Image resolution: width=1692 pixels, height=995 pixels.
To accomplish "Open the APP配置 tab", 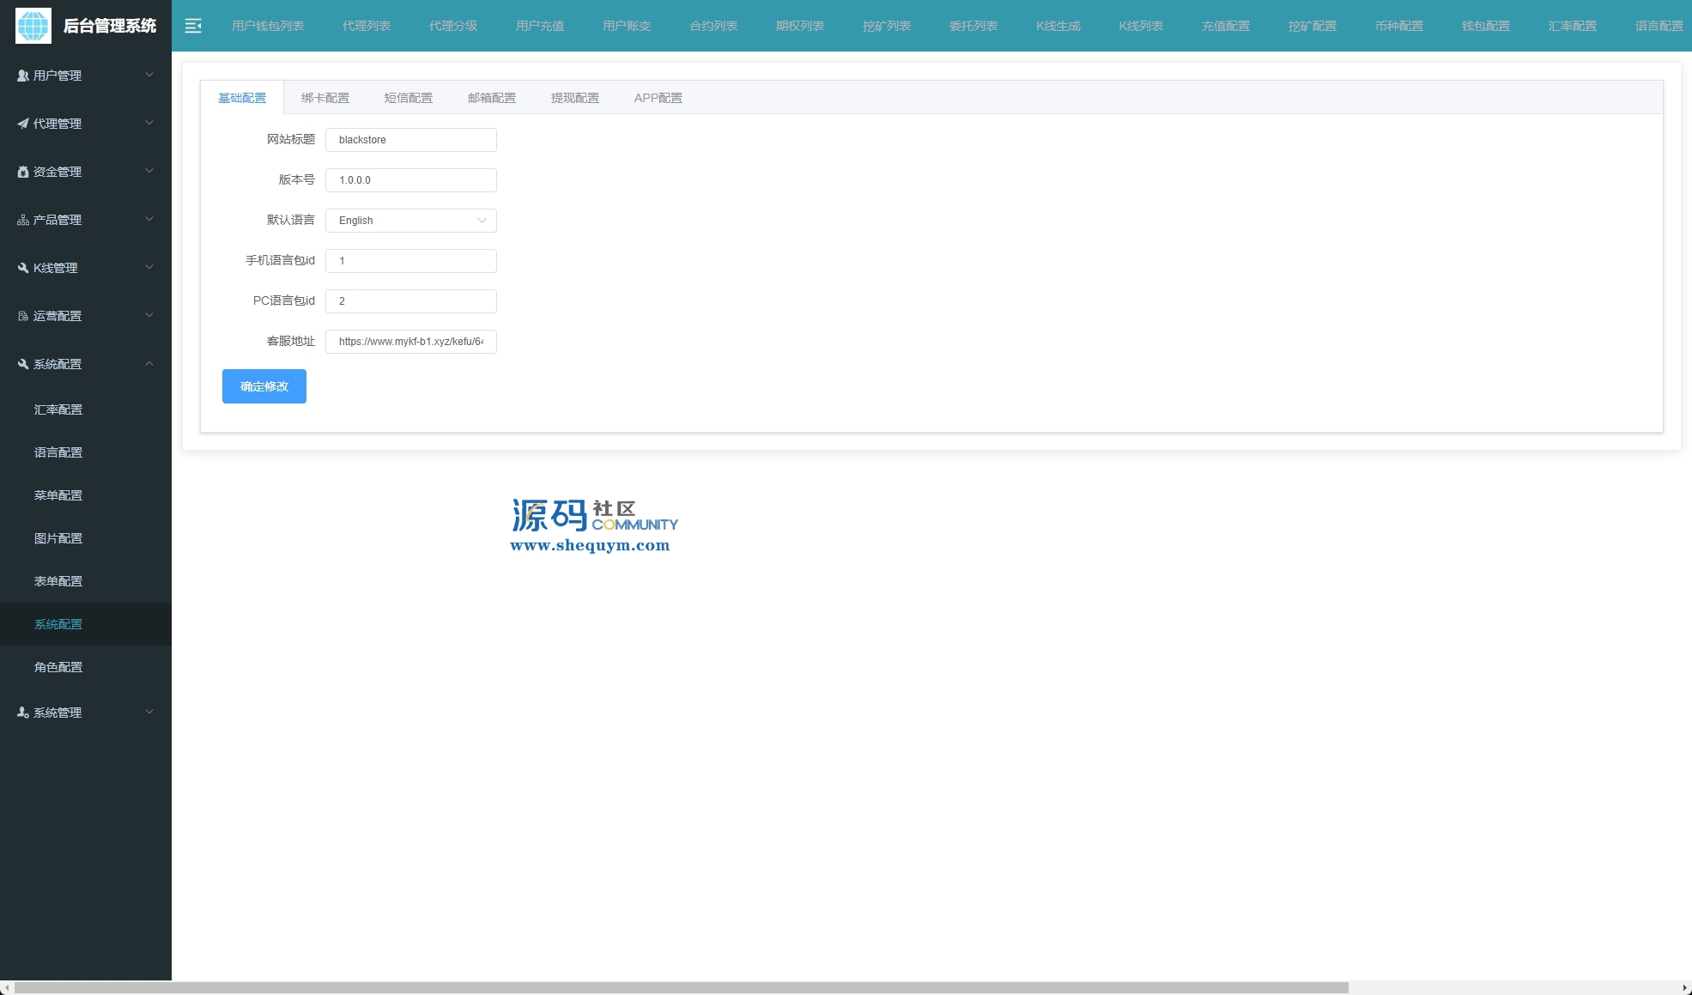I will 658,98.
